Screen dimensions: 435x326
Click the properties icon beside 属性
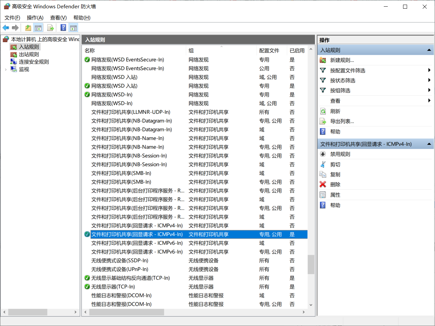323,195
